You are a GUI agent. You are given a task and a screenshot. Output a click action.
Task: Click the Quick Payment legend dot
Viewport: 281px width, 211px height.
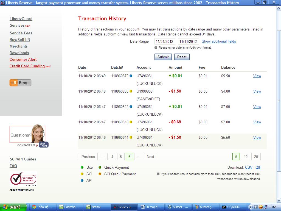click(x=100, y=167)
